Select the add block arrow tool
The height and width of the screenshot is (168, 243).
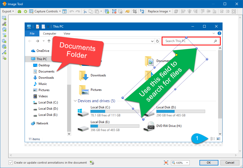tap(4, 41)
